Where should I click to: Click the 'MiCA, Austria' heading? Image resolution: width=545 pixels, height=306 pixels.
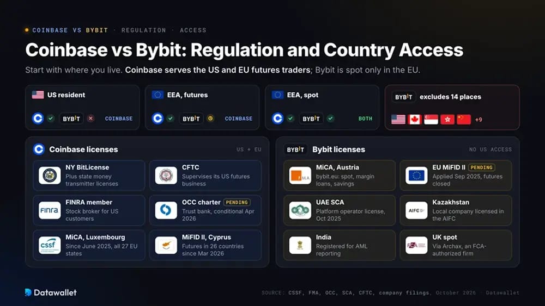pyautogui.click(x=337, y=167)
